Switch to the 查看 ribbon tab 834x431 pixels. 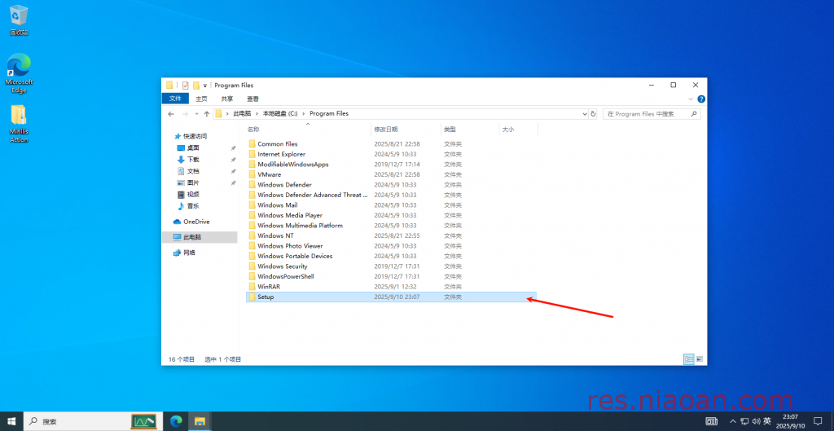[x=252, y=99]
